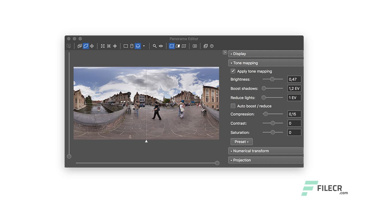Uncheck Apply tone mapping

click(x=233, y=71)
